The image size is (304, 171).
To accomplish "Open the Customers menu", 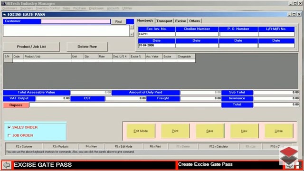I will 9,9.
